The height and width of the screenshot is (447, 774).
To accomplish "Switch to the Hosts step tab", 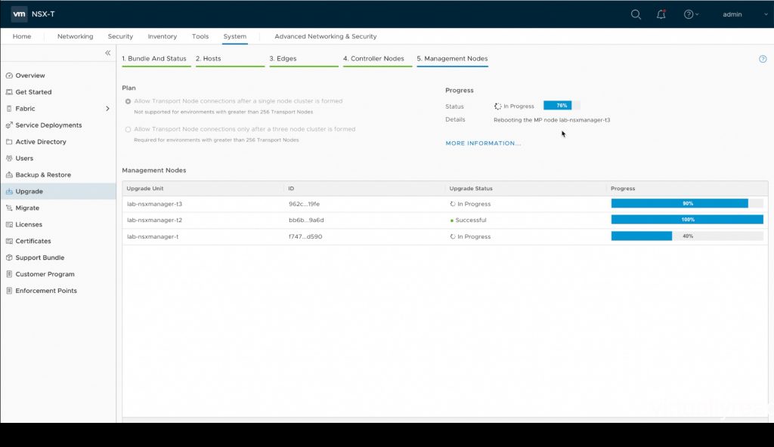I will point(209,59).
